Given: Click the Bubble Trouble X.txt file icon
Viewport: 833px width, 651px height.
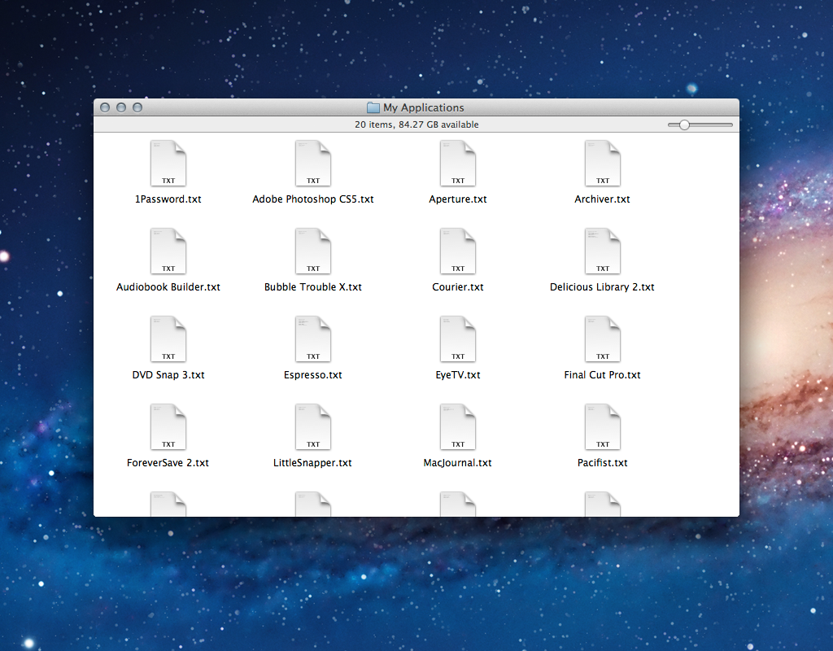Looking at the screenshot, I should (313, 251).
